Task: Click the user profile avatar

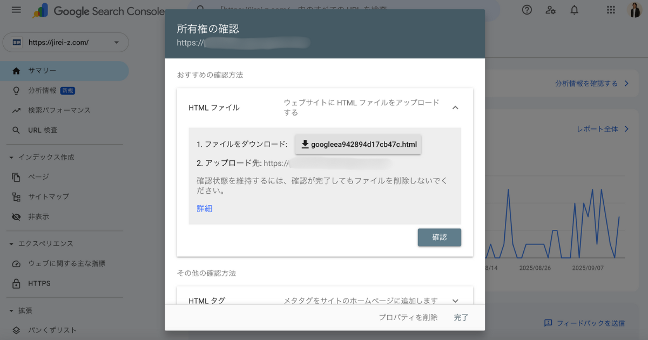Action: click(x=635, y=10)
